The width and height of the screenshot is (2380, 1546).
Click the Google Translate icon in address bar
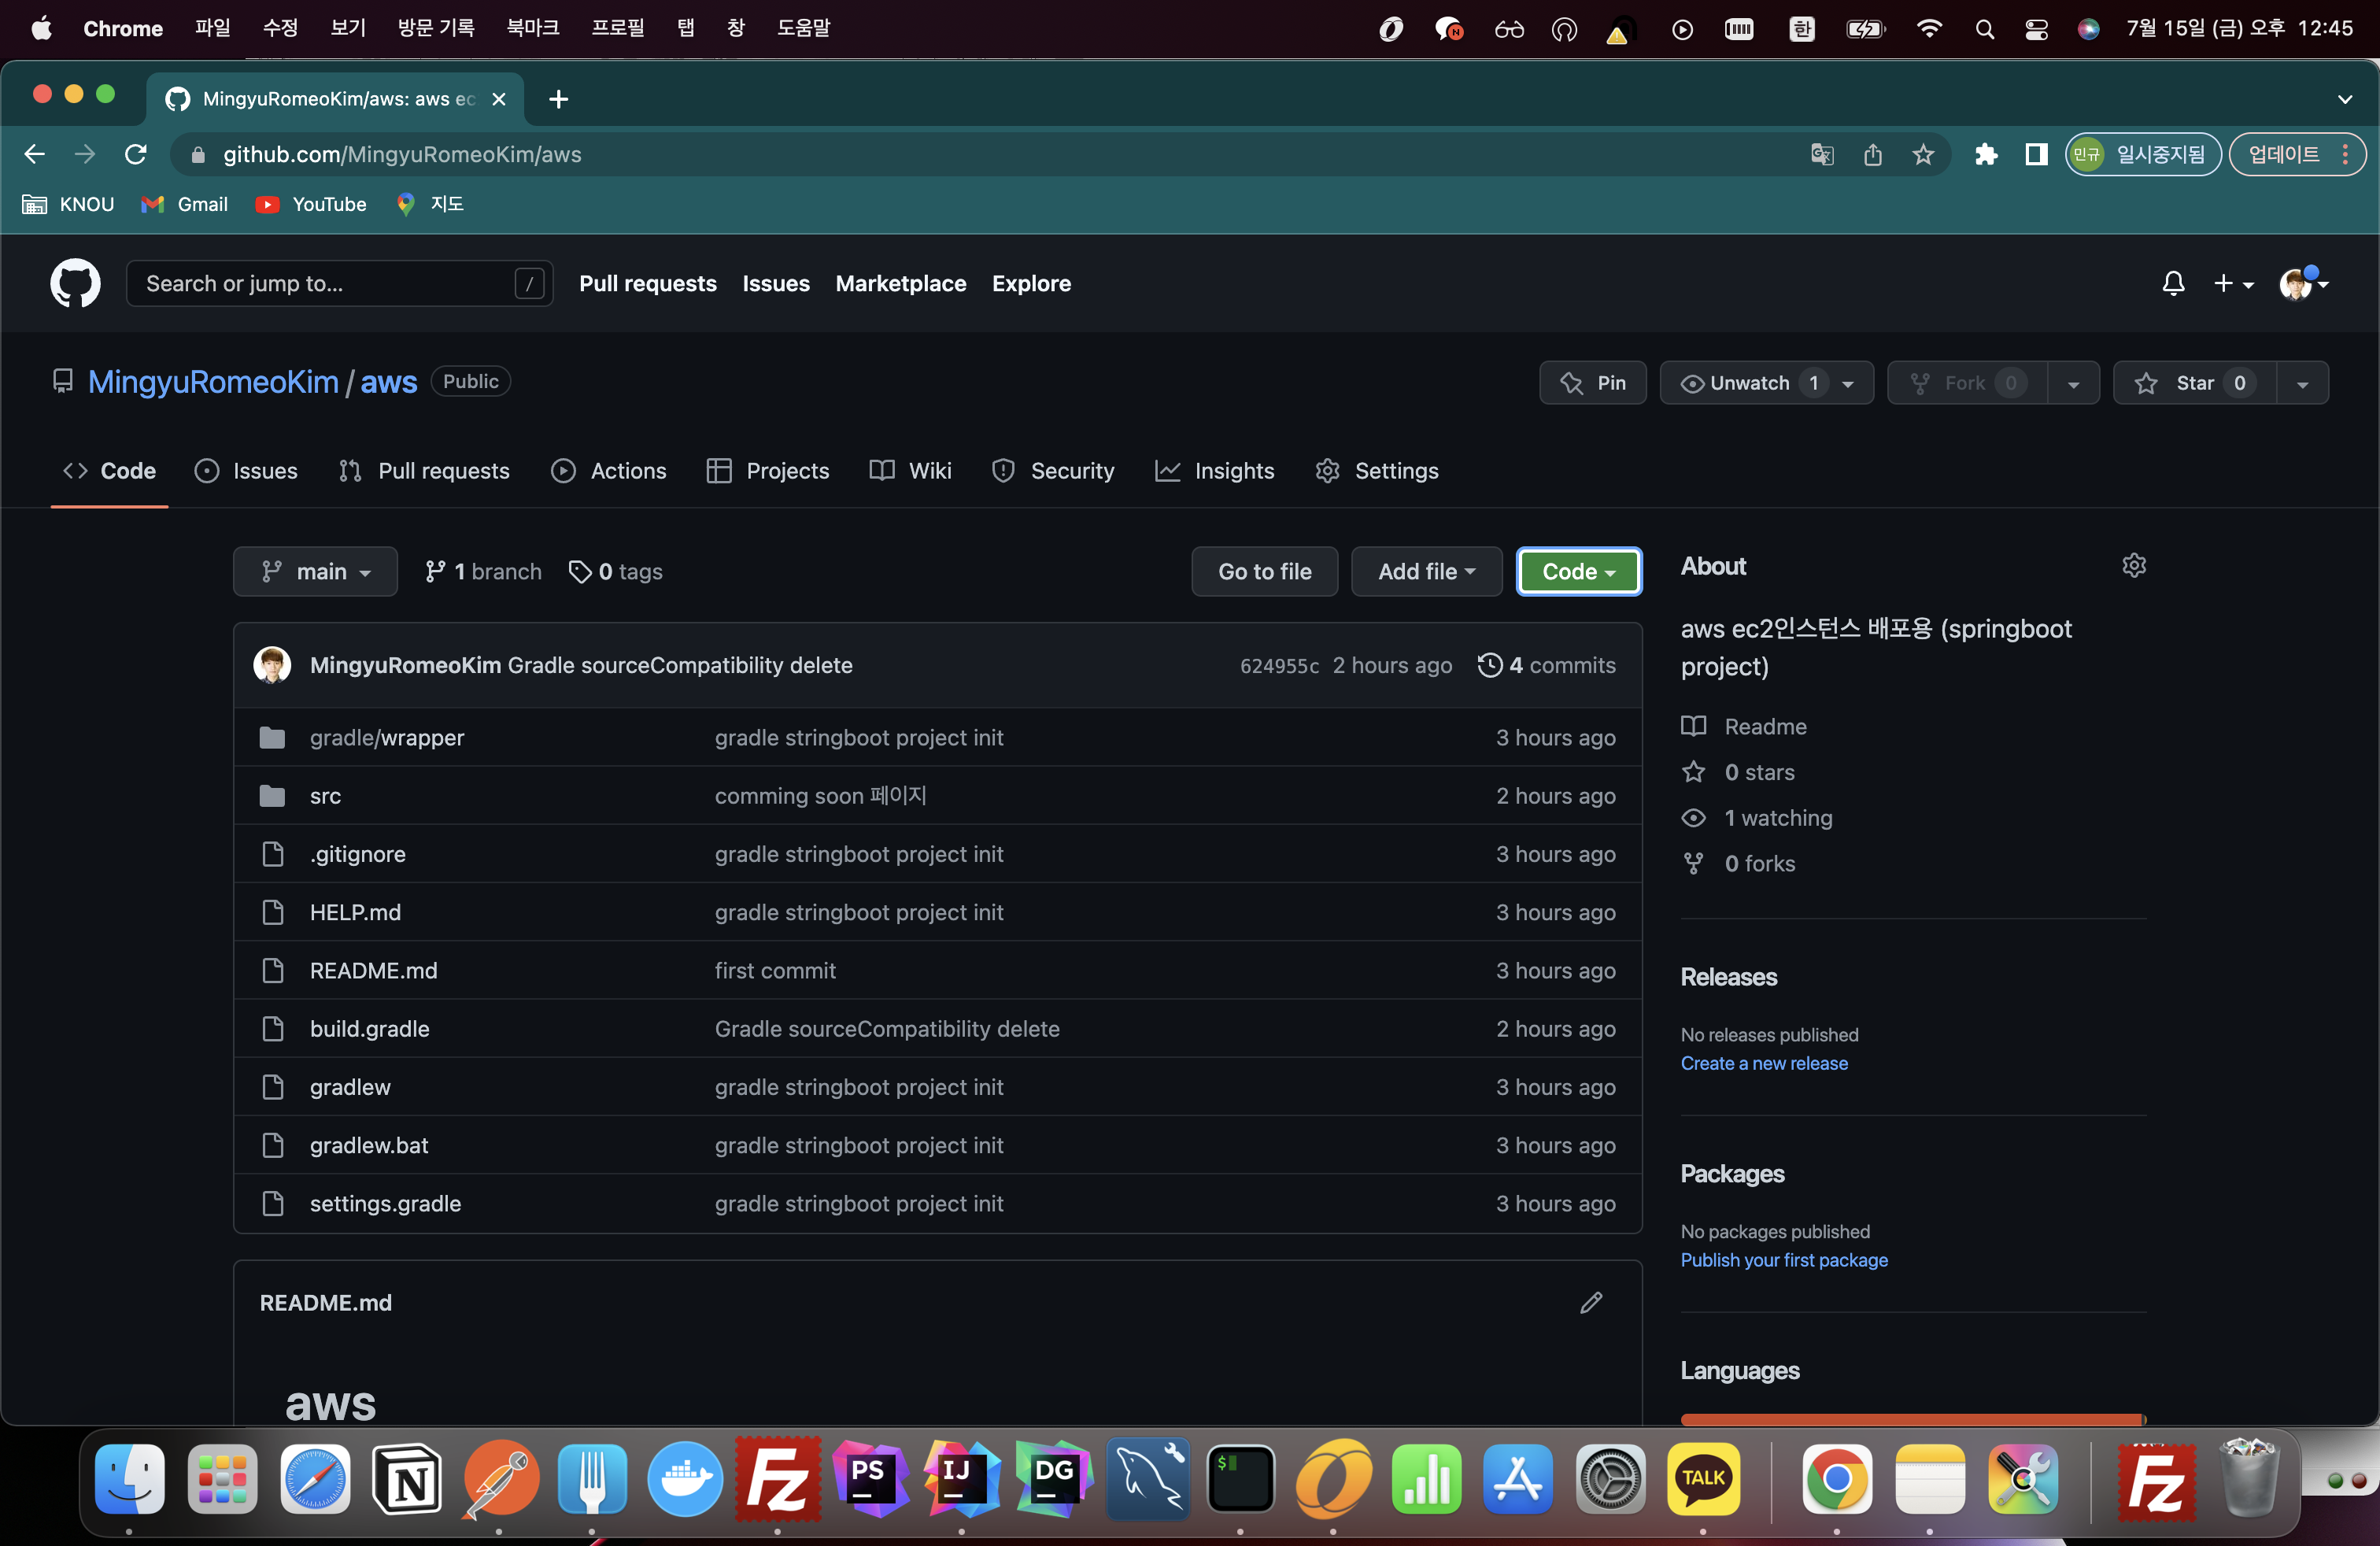click(x=1822, y=154)
